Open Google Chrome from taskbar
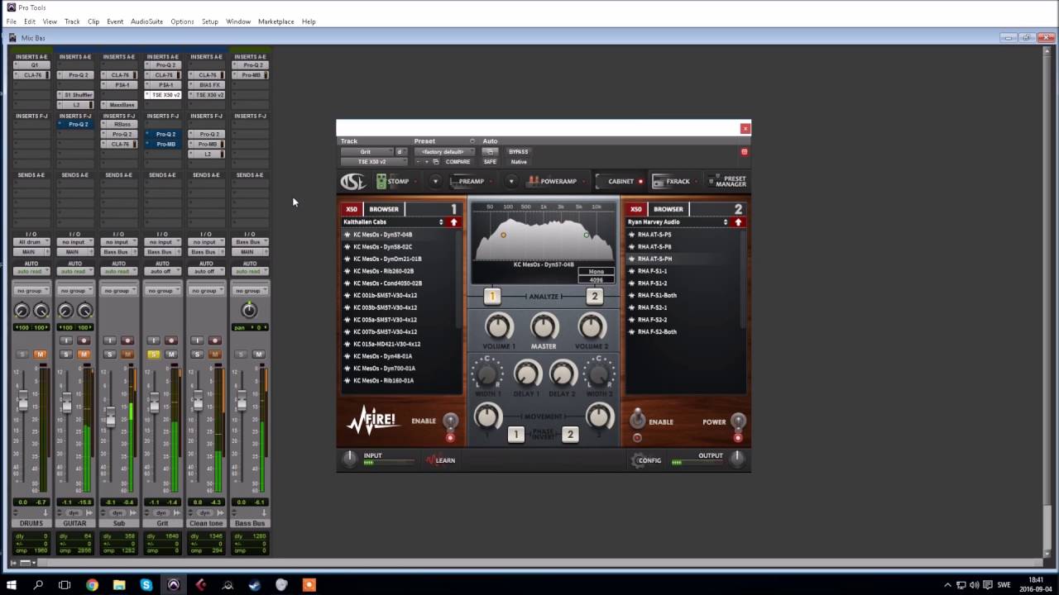The width and height of the screenshot is (1059, 595). pos(92,585)
